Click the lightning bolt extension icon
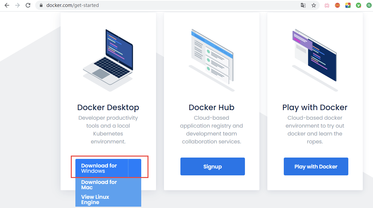The height and width of the screenshot is (208, 373). click(x=348, y=5)
